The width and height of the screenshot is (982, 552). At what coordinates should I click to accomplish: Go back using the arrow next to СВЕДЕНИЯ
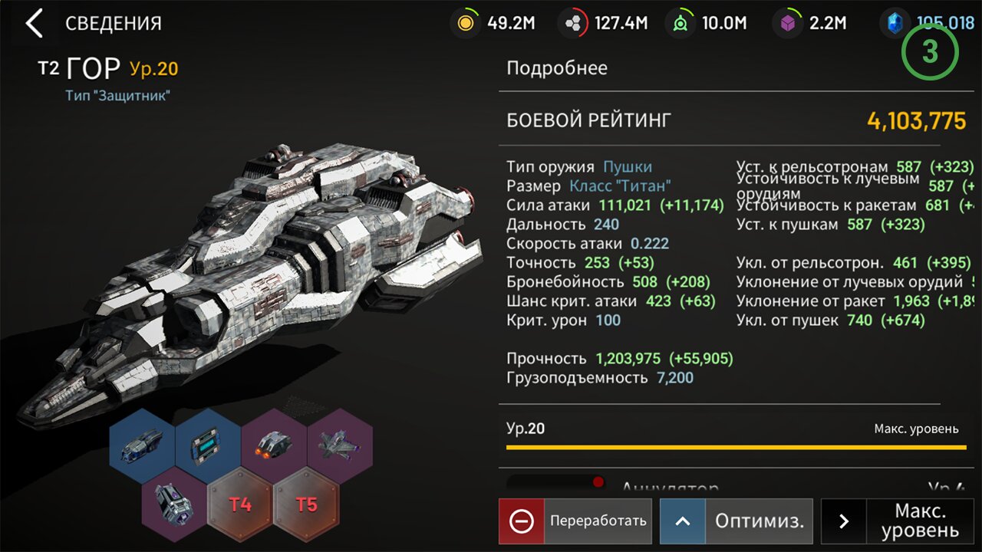pyautogui.click(x=35, y=24)
